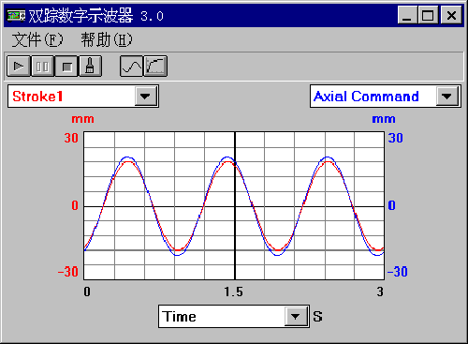Click the blue 30 right axis label
This screenshot has height=344, width=468.
[x=395, y=138]
